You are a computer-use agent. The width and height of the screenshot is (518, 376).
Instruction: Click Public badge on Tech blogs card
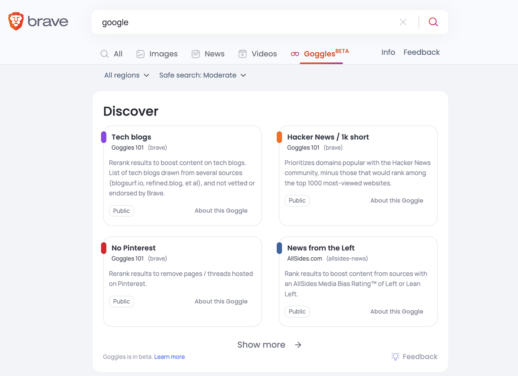121,211
